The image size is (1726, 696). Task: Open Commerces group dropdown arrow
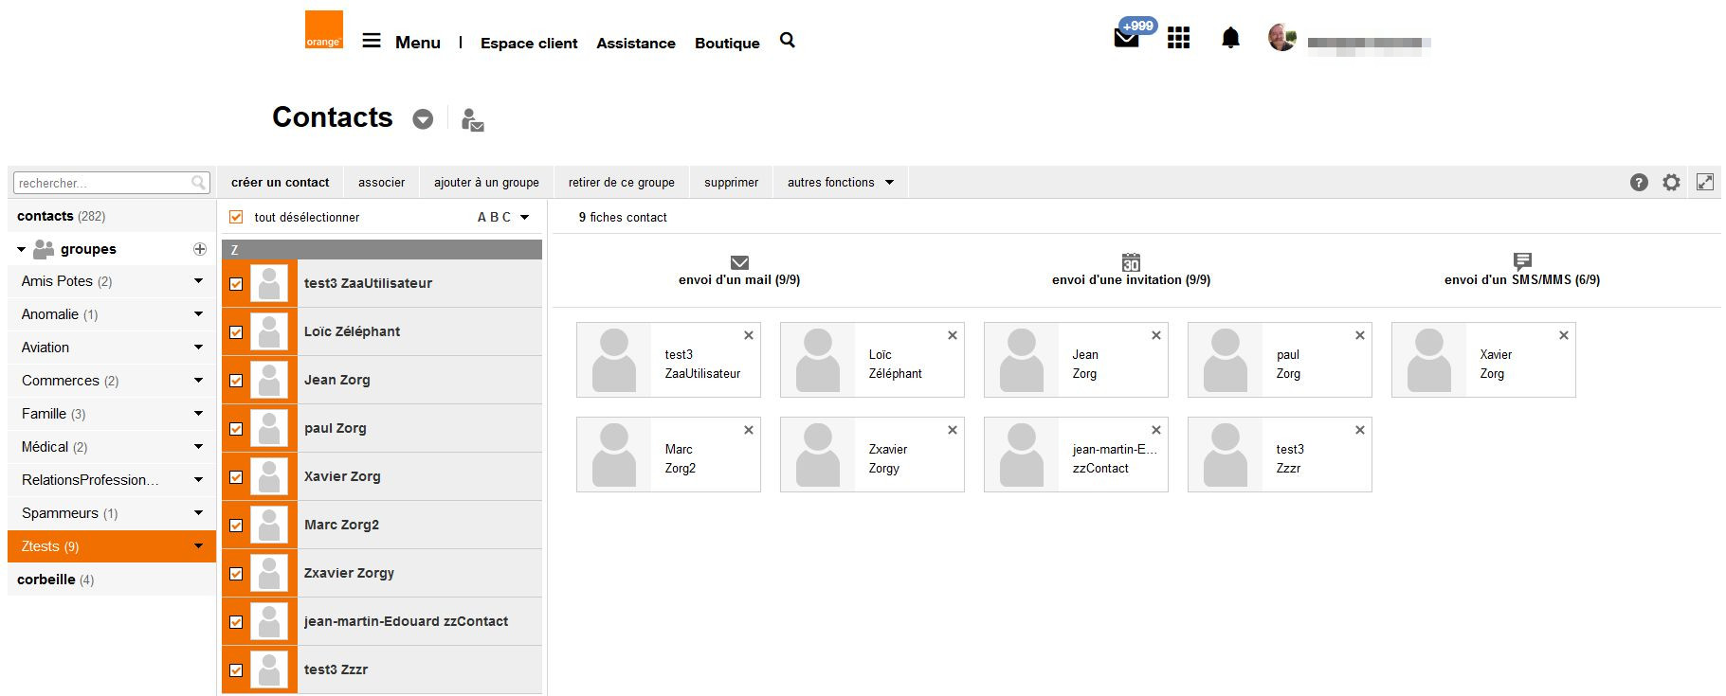(x=198, y=380)
